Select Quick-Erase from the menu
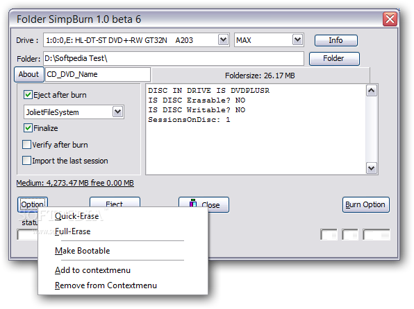Viewport: 414px width, 309px height. [123, 216]
